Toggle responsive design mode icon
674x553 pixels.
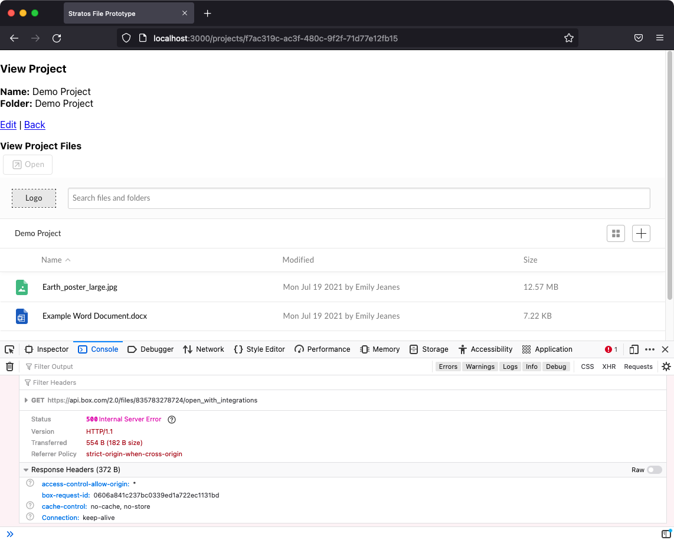click(x=634, y=350)
